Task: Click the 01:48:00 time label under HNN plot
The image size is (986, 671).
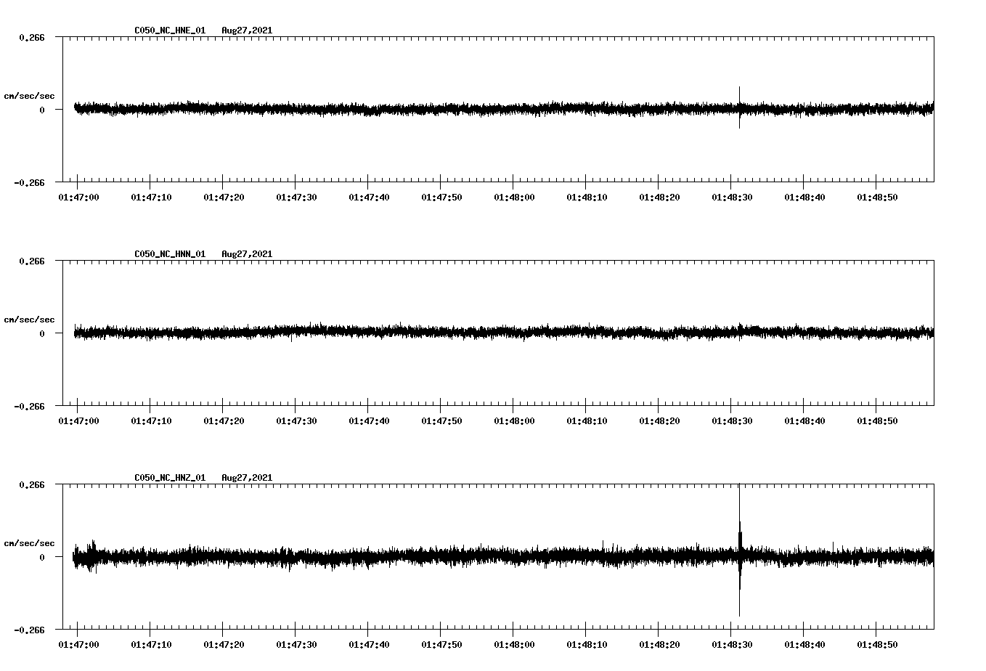Action: pos(514,420)
